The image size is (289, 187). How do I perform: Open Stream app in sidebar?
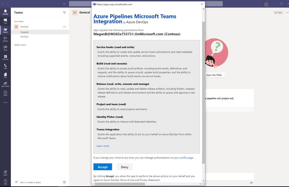(5, 39)
